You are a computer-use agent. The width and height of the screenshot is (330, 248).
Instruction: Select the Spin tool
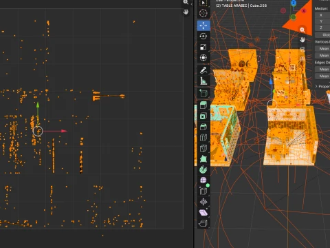click(x=203, y=169)
